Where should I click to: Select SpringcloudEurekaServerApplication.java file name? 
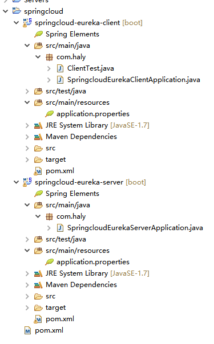(x=135, y=228)
